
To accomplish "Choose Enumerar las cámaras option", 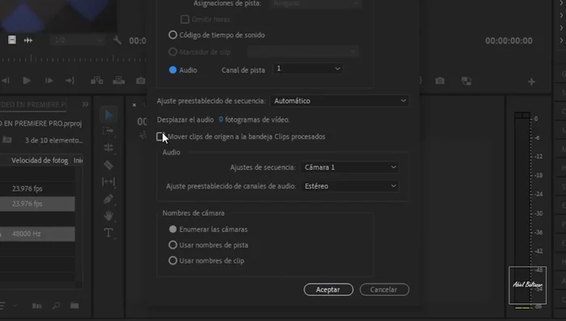I will click(x=172, y=229).
